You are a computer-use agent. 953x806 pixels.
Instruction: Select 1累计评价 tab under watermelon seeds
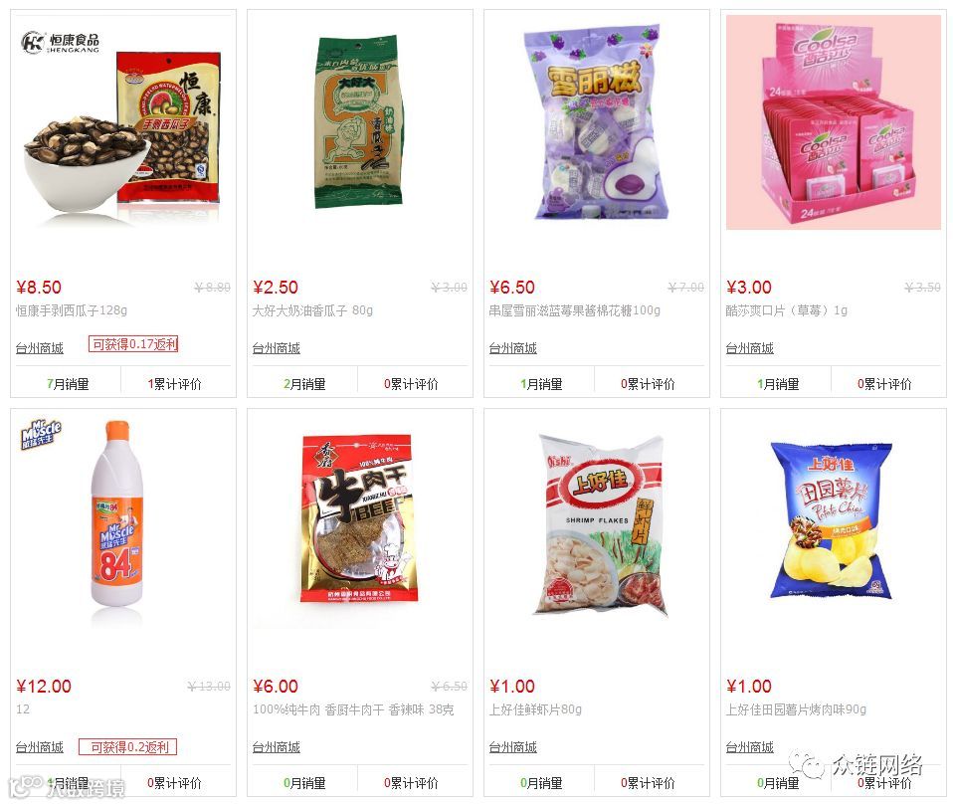click(x=174, y=383)
